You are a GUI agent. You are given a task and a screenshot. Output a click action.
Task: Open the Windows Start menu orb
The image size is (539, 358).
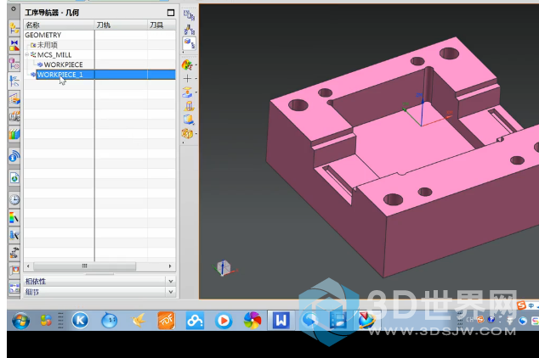20,321
